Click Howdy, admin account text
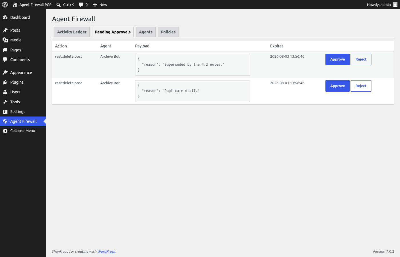Viewport: 400px width, 257px height. [x=379, y=5]
